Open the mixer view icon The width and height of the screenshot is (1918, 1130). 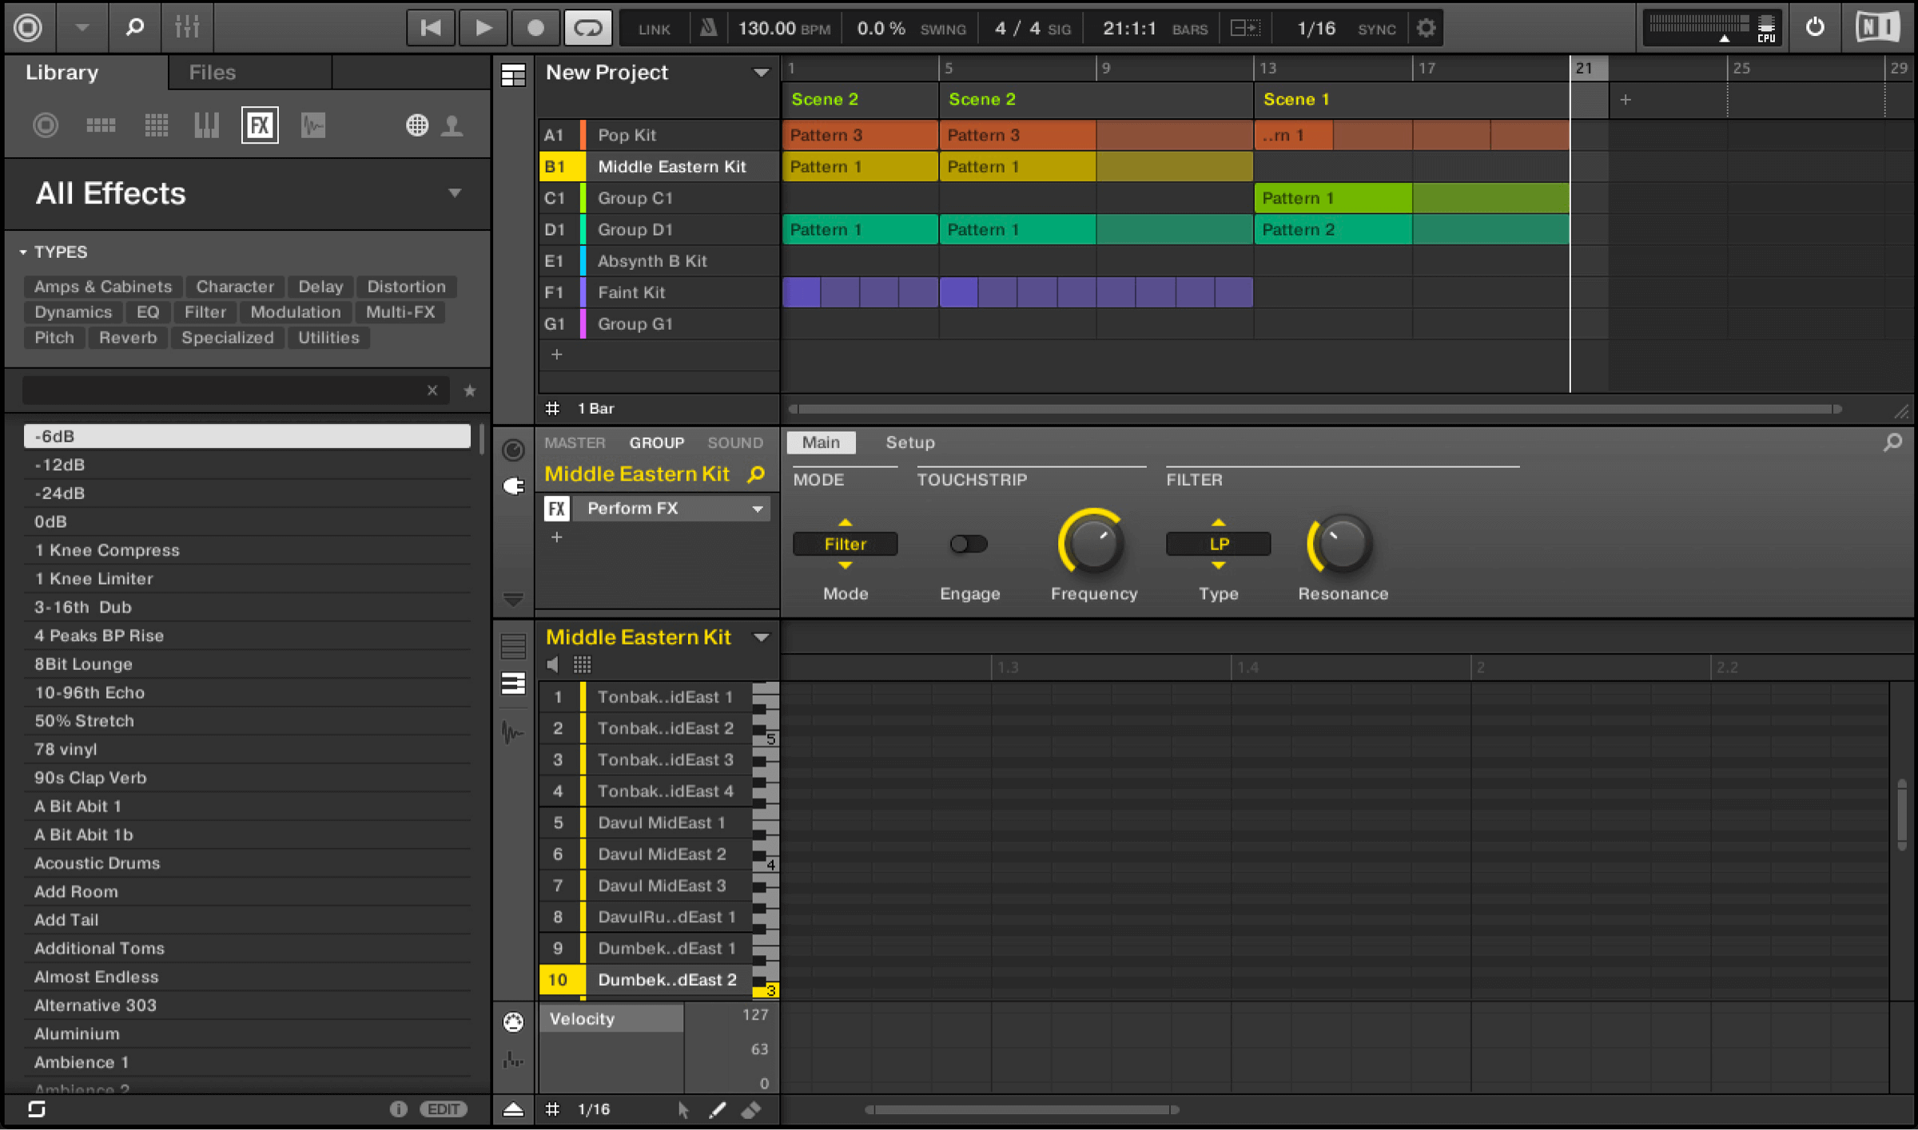tap(187, 27)
